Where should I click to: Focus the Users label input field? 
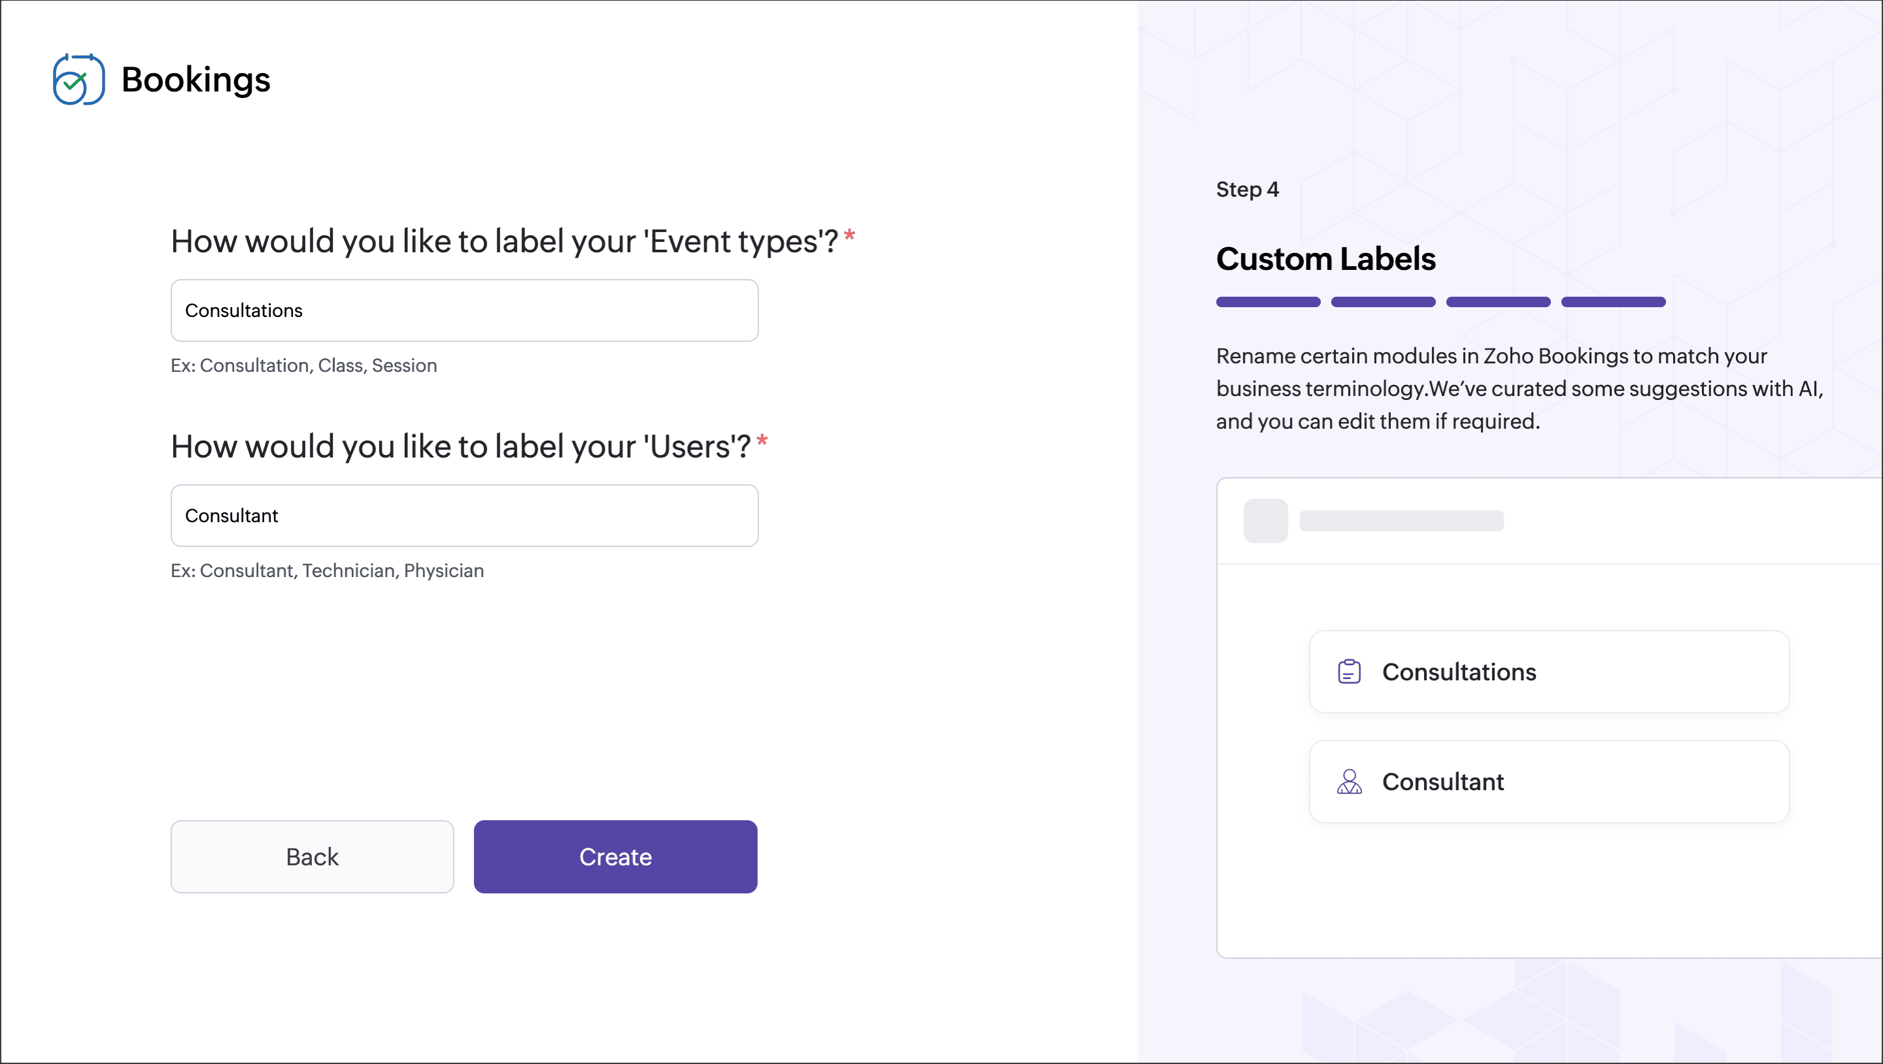pos(464,516)
